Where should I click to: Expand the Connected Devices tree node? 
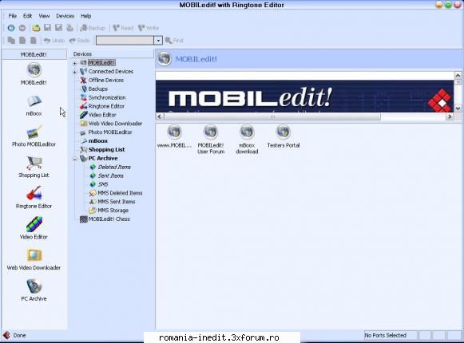click(75, 72)
